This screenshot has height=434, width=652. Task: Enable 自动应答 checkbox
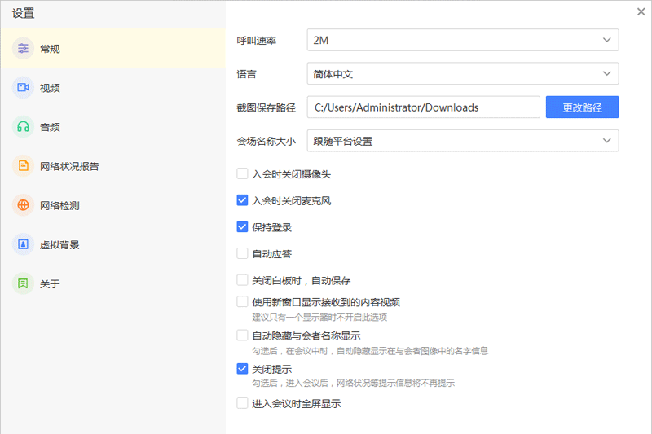(242, 253)
